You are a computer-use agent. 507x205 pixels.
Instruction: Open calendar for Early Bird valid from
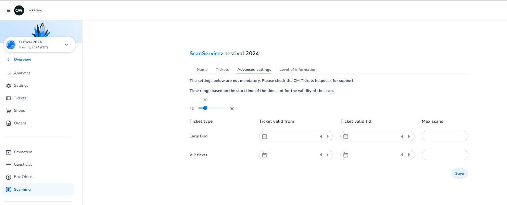(x=264, y=136)
